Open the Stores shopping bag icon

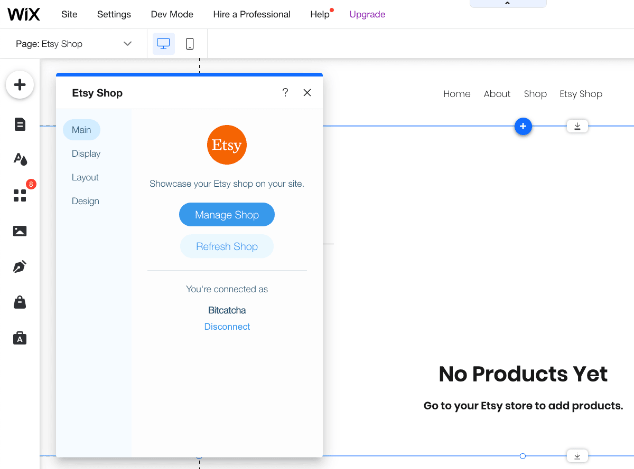[20, 302]
